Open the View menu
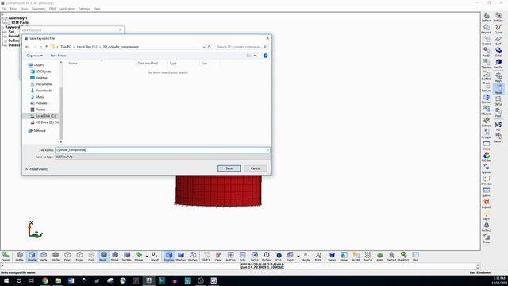 [25, 9]
